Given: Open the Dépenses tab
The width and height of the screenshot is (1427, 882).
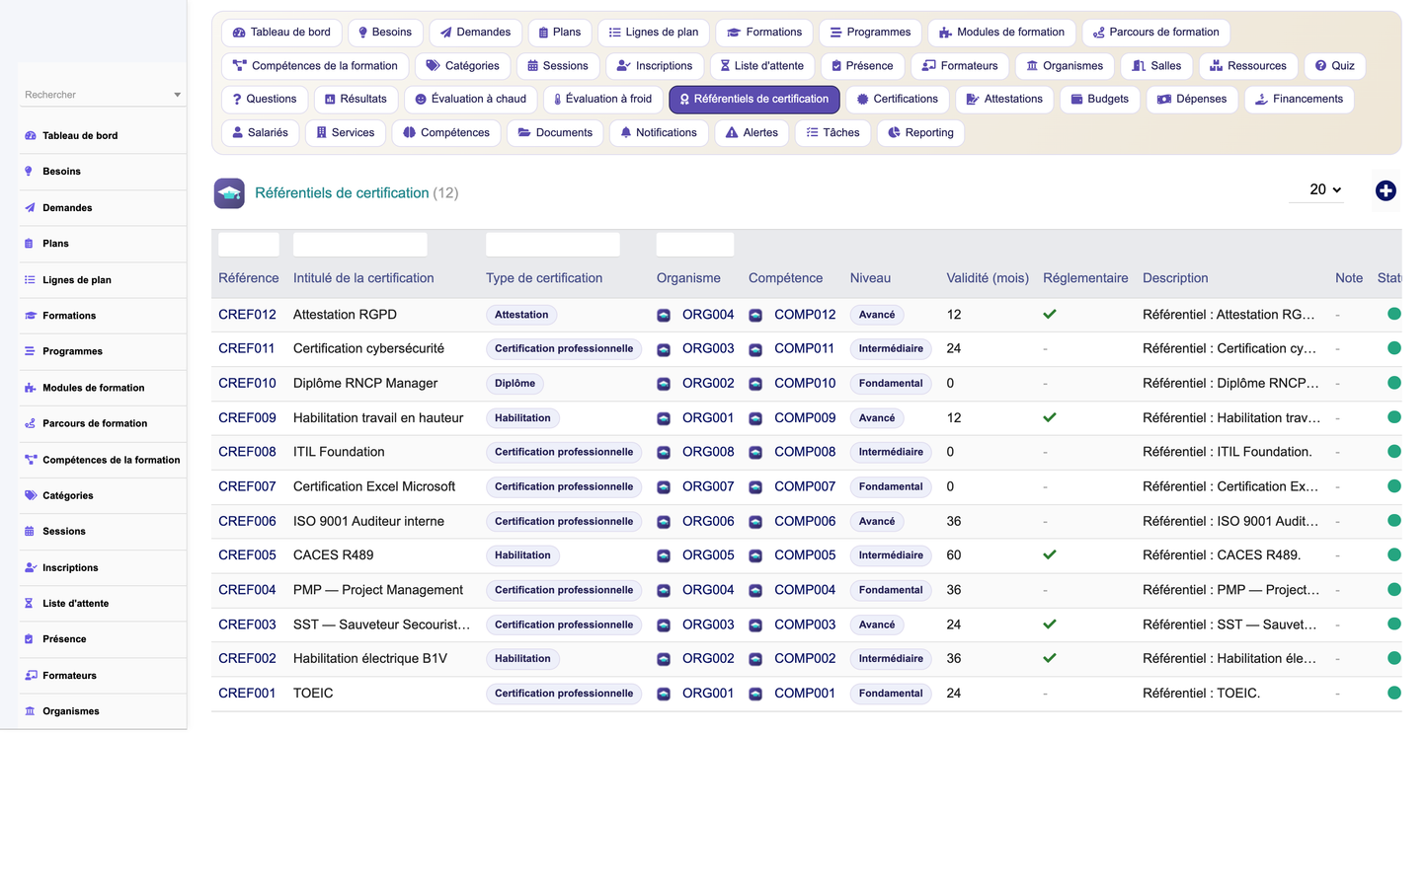Looking at the screenshot, I should pos(1192,100).
